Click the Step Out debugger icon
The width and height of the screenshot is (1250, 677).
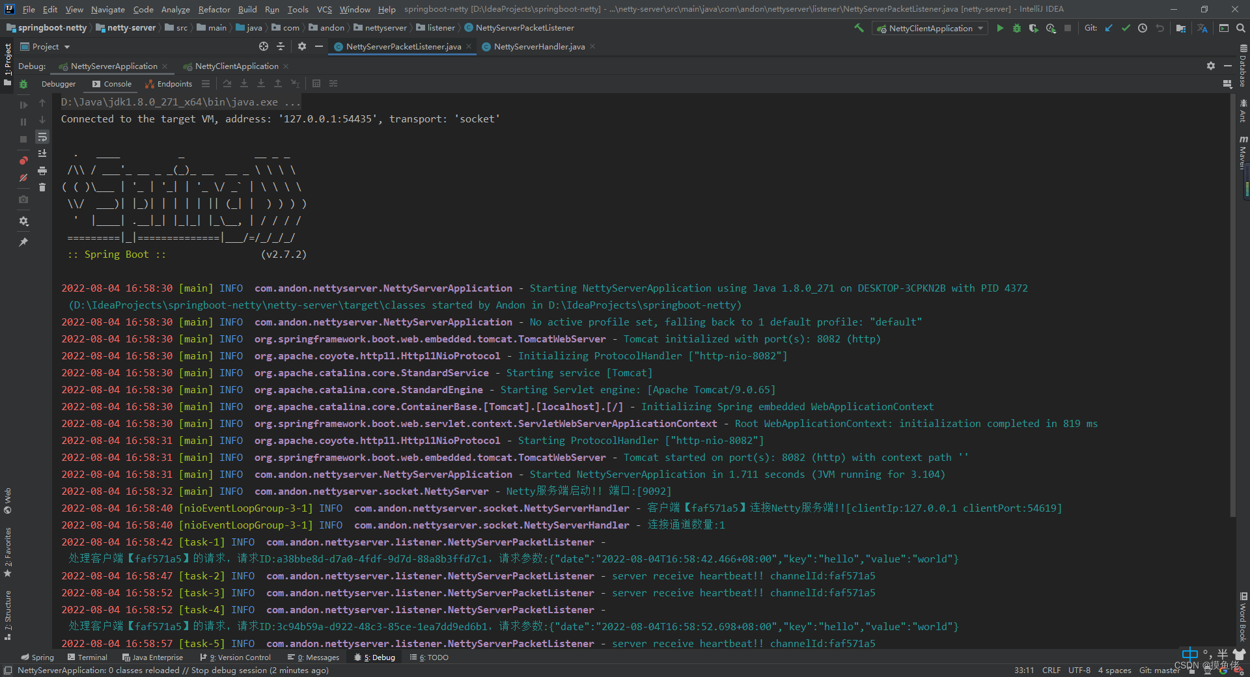pyautogui.click(x=278, y=83)
